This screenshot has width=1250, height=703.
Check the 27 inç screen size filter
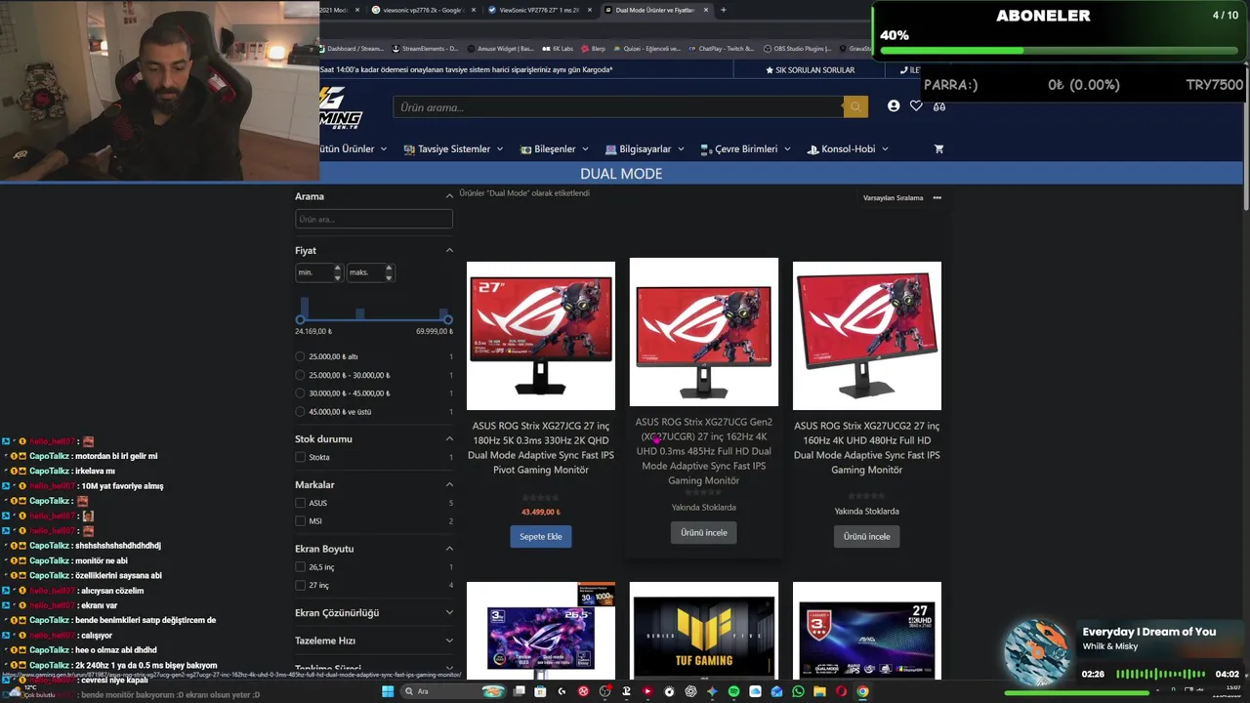pos(301,586)
